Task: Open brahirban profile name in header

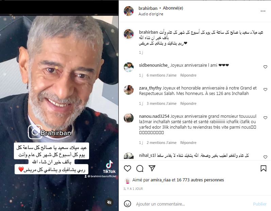Action: 148,8
